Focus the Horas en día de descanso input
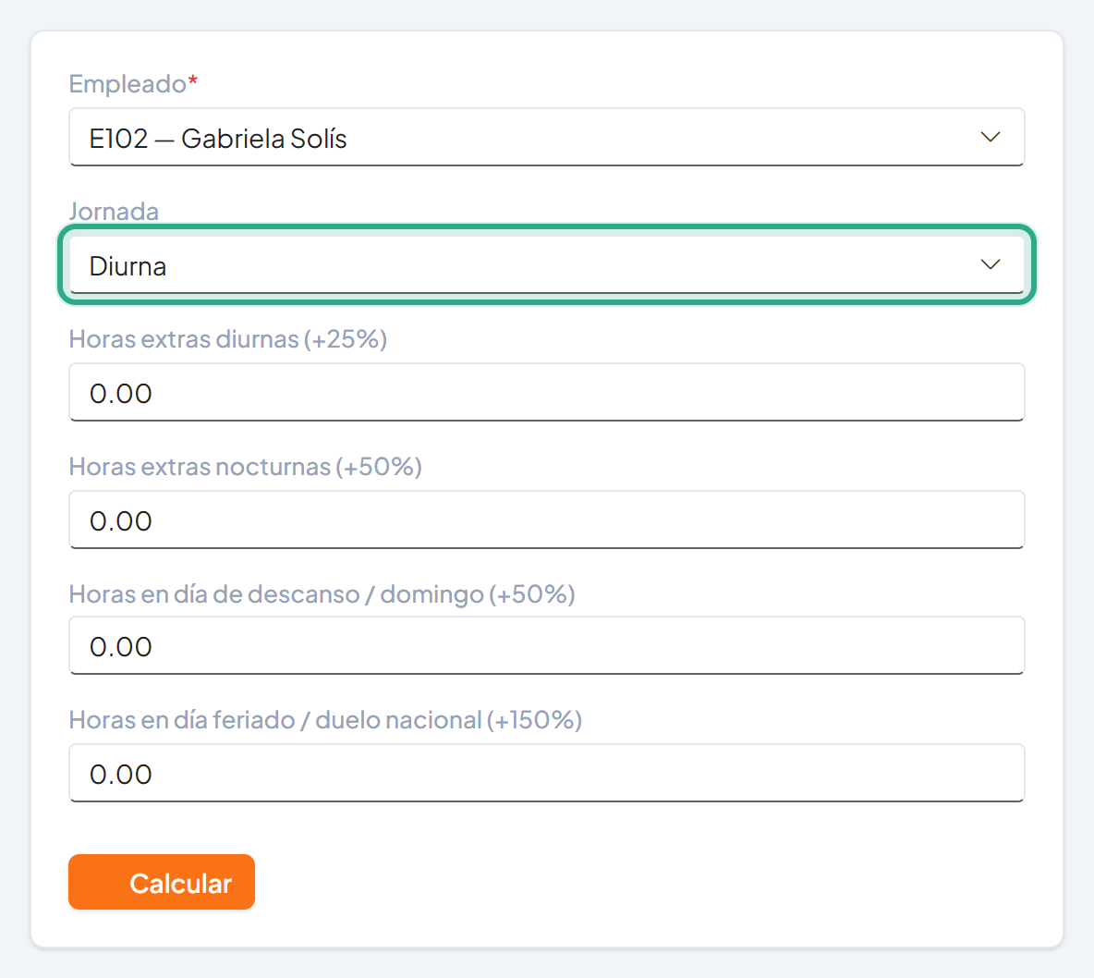 546,645
